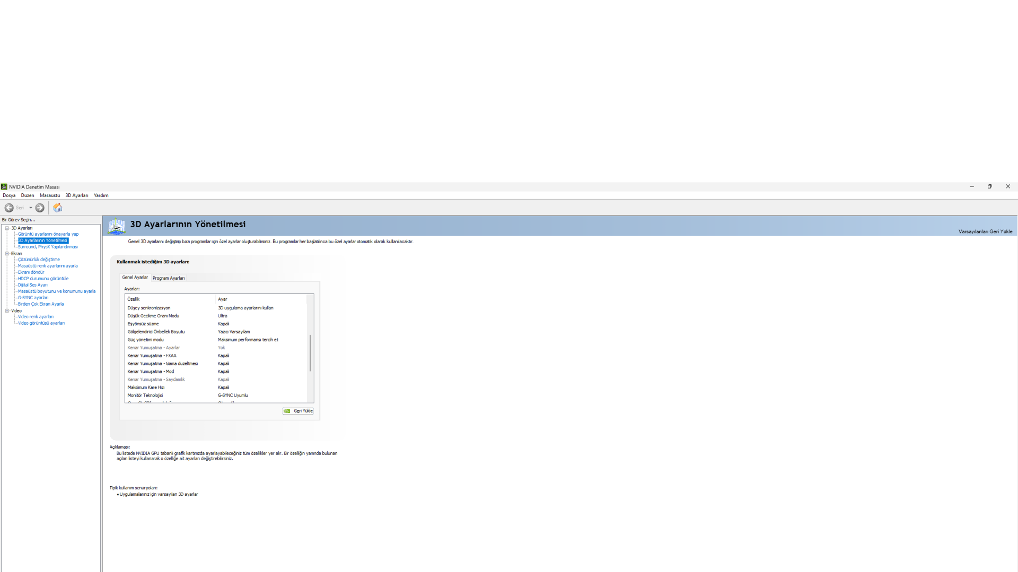Collapse the Ekran tree node

click(7, 253)
